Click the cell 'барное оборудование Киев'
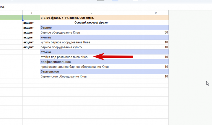Screen dimensions: 212x125 click(91, 32)
